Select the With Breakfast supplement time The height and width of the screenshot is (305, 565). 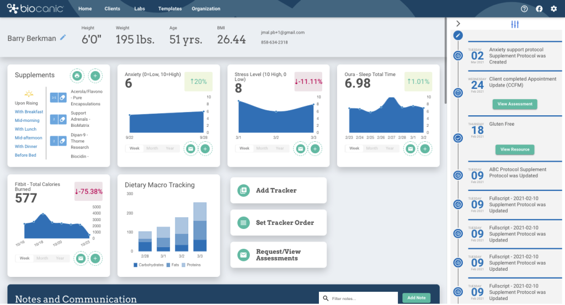click(29, 112)
